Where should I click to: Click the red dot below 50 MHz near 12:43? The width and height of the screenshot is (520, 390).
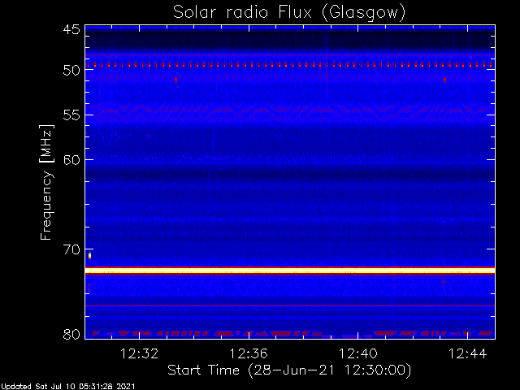444,80
